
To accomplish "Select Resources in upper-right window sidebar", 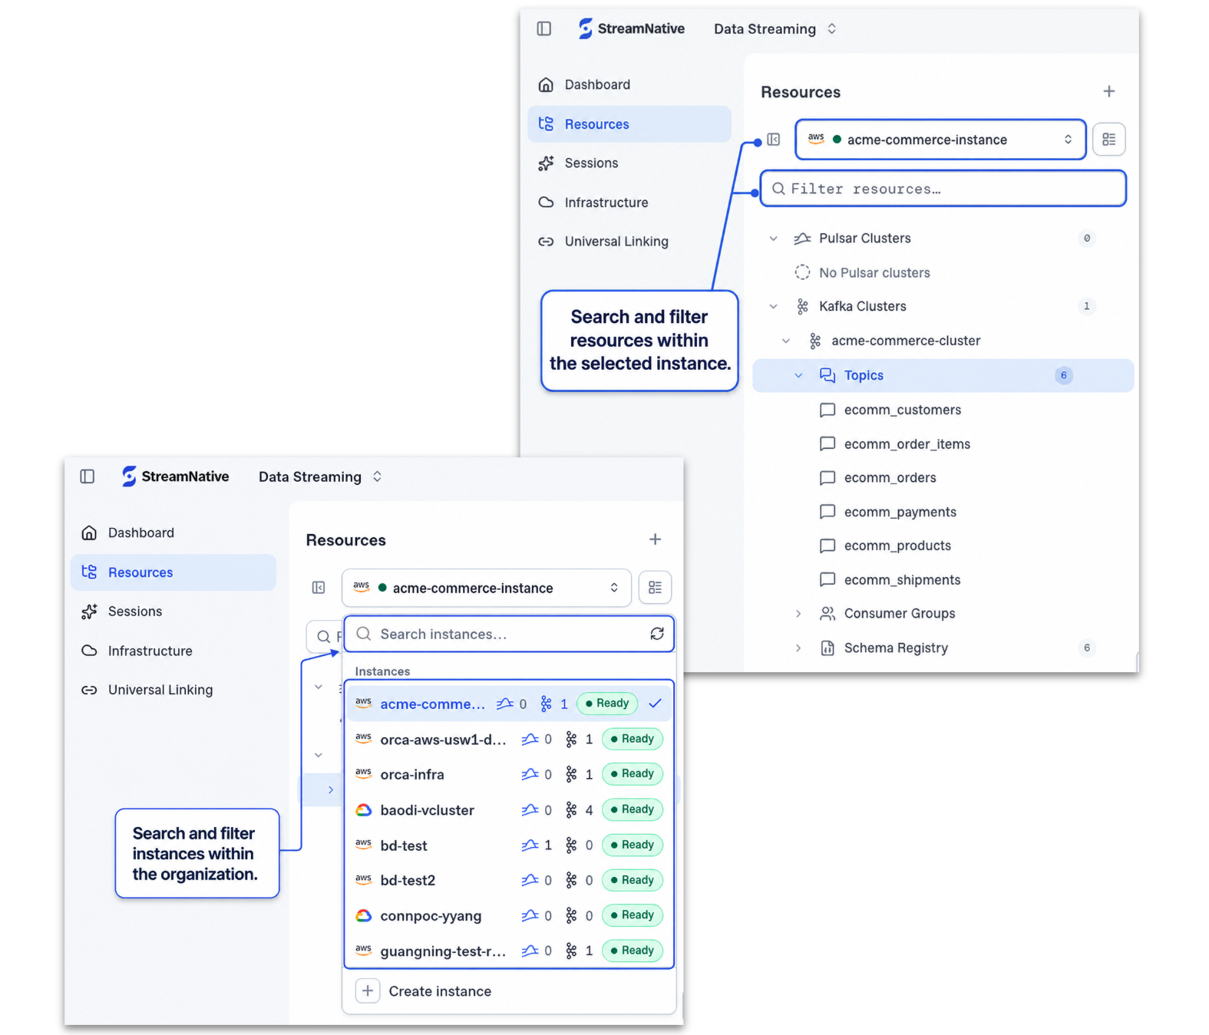I will (629, 124).
